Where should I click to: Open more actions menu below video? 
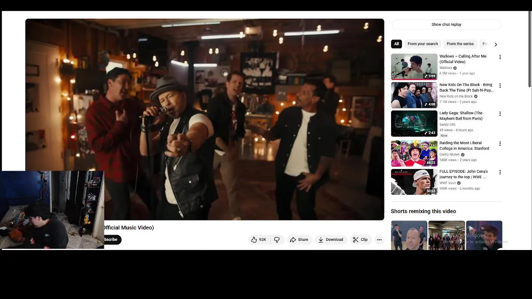[x=379, y=240]
